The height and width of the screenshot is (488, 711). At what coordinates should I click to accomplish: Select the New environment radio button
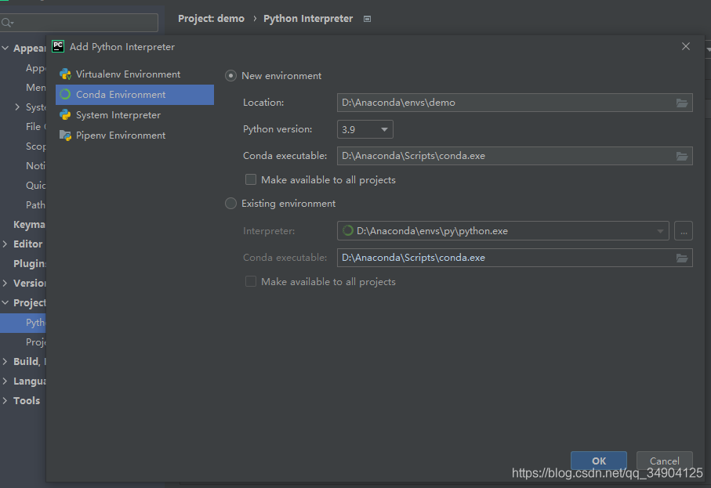230,76
